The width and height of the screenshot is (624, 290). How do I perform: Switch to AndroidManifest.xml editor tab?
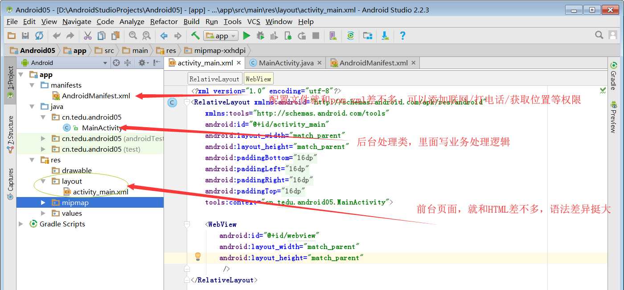(374, 63)
